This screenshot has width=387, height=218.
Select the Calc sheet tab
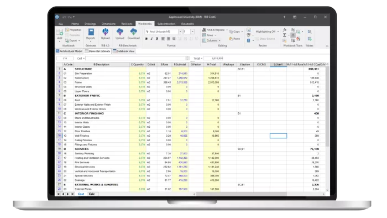[92, 194]
